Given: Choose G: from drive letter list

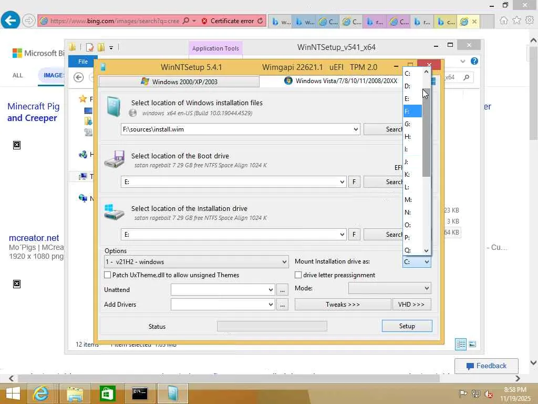Looking at the screenshot, I should point(413,124).
